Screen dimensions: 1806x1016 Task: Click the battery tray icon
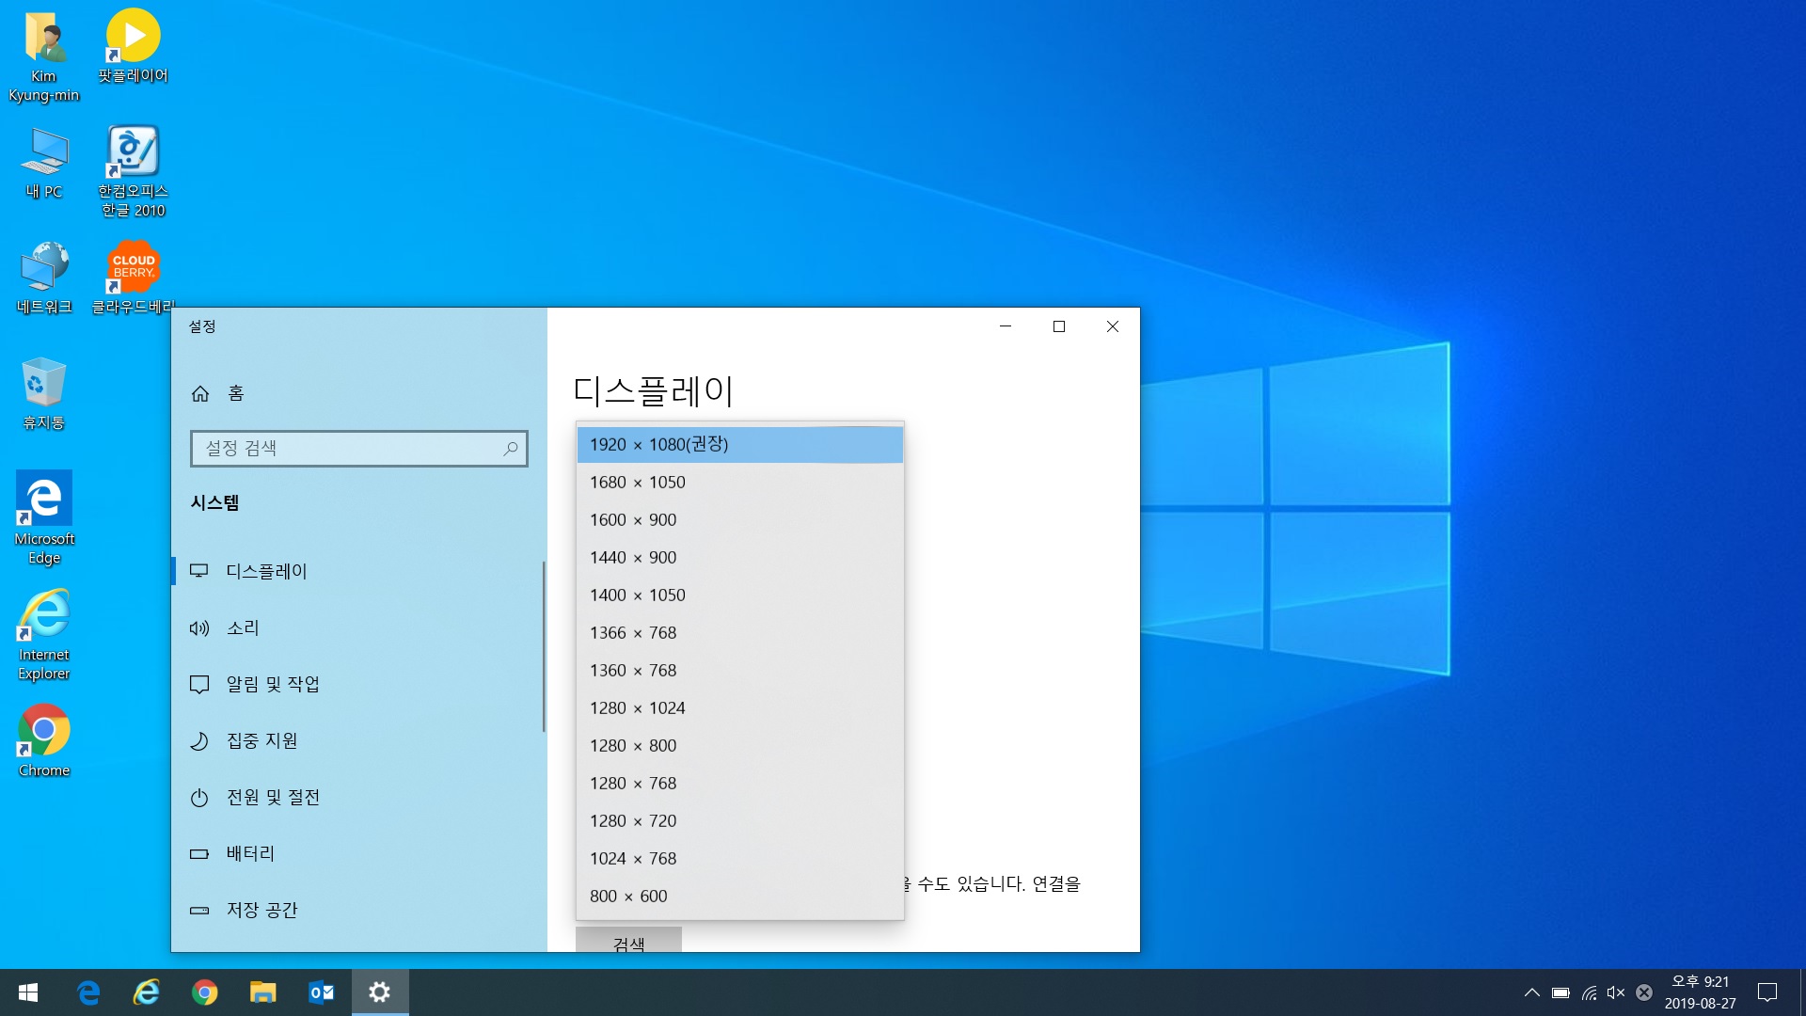pyautogui.click(x=1560, y=992)
